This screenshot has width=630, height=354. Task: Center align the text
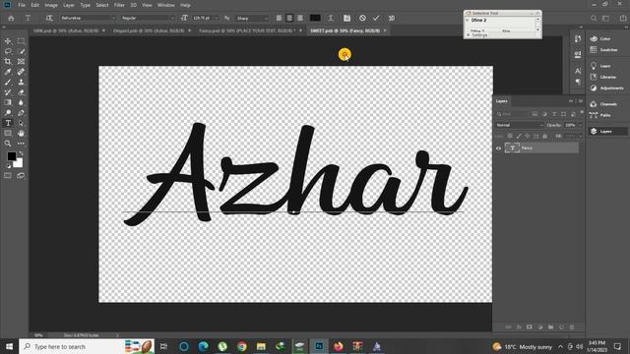click(x=289, y=18)
